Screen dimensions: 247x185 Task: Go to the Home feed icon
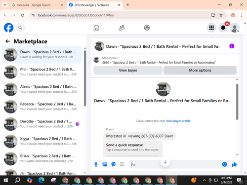(x=96, y=28)
